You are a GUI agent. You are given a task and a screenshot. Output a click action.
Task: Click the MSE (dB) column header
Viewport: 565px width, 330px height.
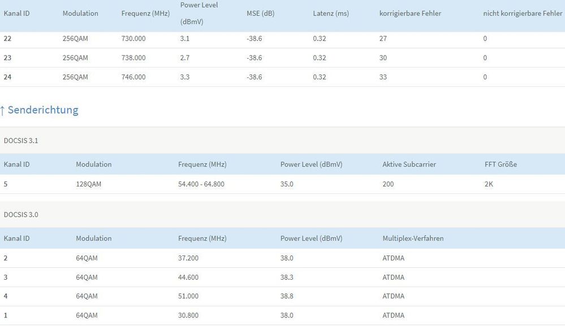click(x=260, y=14)
